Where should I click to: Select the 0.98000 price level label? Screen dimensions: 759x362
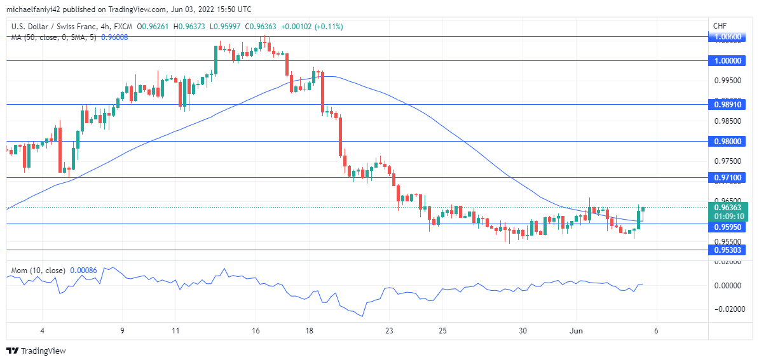pyautogui.click(x=728, y=141)
